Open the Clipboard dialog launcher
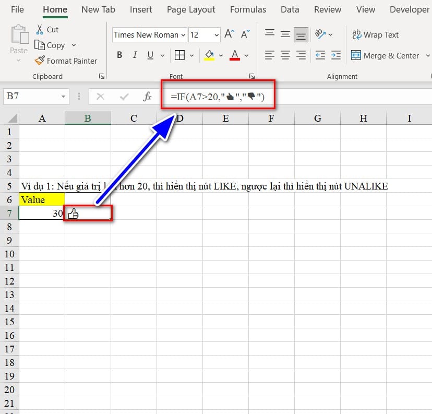Screen dimensions: 432x414 [101, 76]
